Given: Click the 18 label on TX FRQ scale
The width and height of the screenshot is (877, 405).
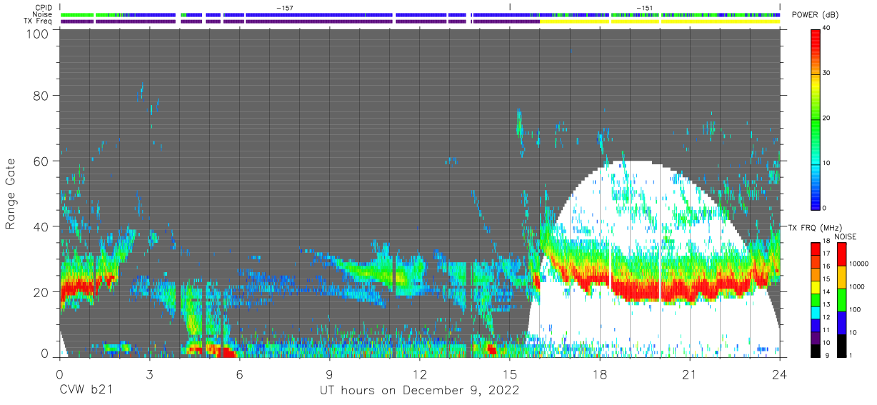Looking at the screenshot, I should pyautogui.click(x=828, y=241).
